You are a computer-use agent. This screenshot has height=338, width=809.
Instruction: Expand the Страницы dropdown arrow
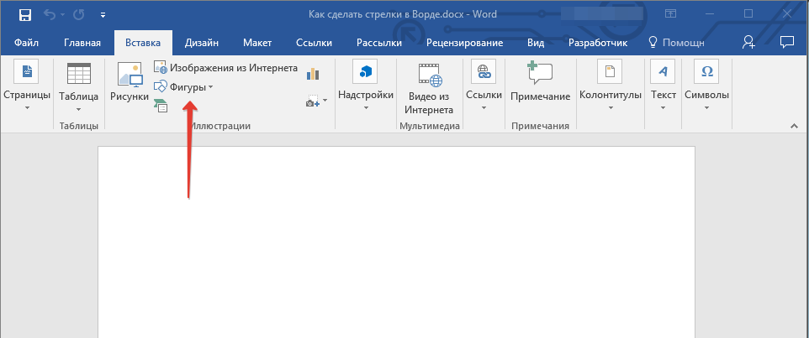26,108
